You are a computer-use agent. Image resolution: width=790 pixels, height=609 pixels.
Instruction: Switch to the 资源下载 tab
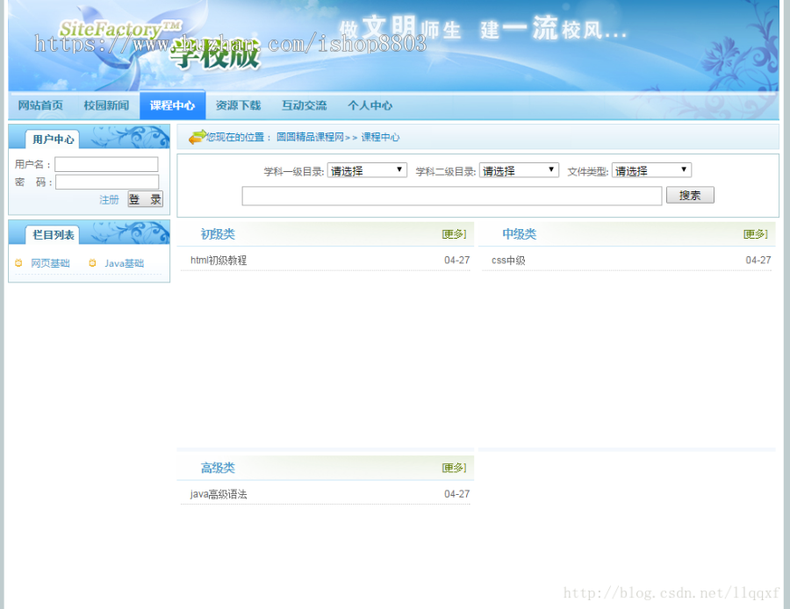(238, 105)
